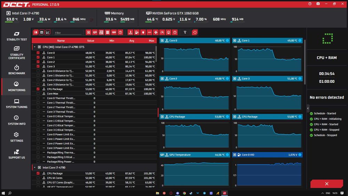The image size is (348, 196).
Task: Take a screenshot with the camera icon
Action: tap(318, 4)
